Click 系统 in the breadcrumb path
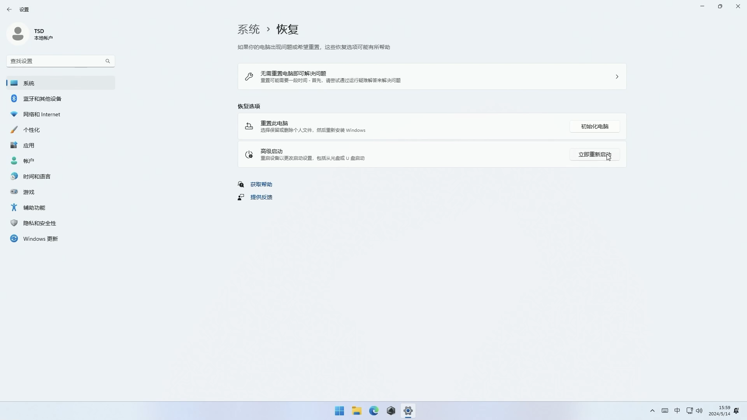Image resolution: width=747 pixels, height=420 pixels. click(249, 29)
